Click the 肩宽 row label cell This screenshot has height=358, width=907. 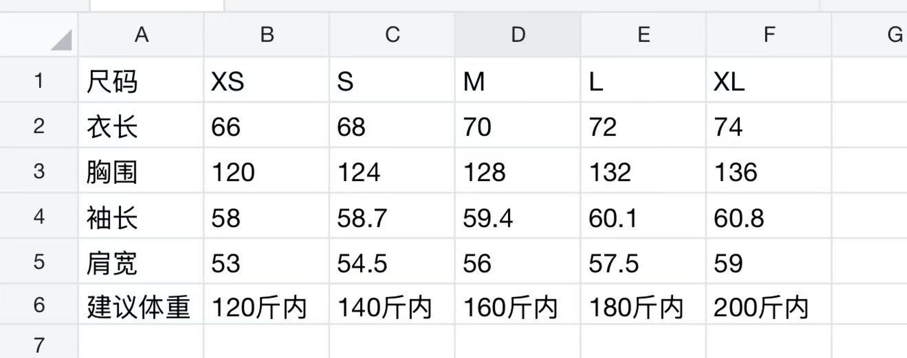[x=141, y=262]
